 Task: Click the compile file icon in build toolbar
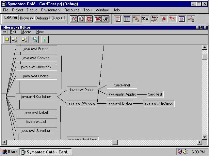(x=73, y=19)
